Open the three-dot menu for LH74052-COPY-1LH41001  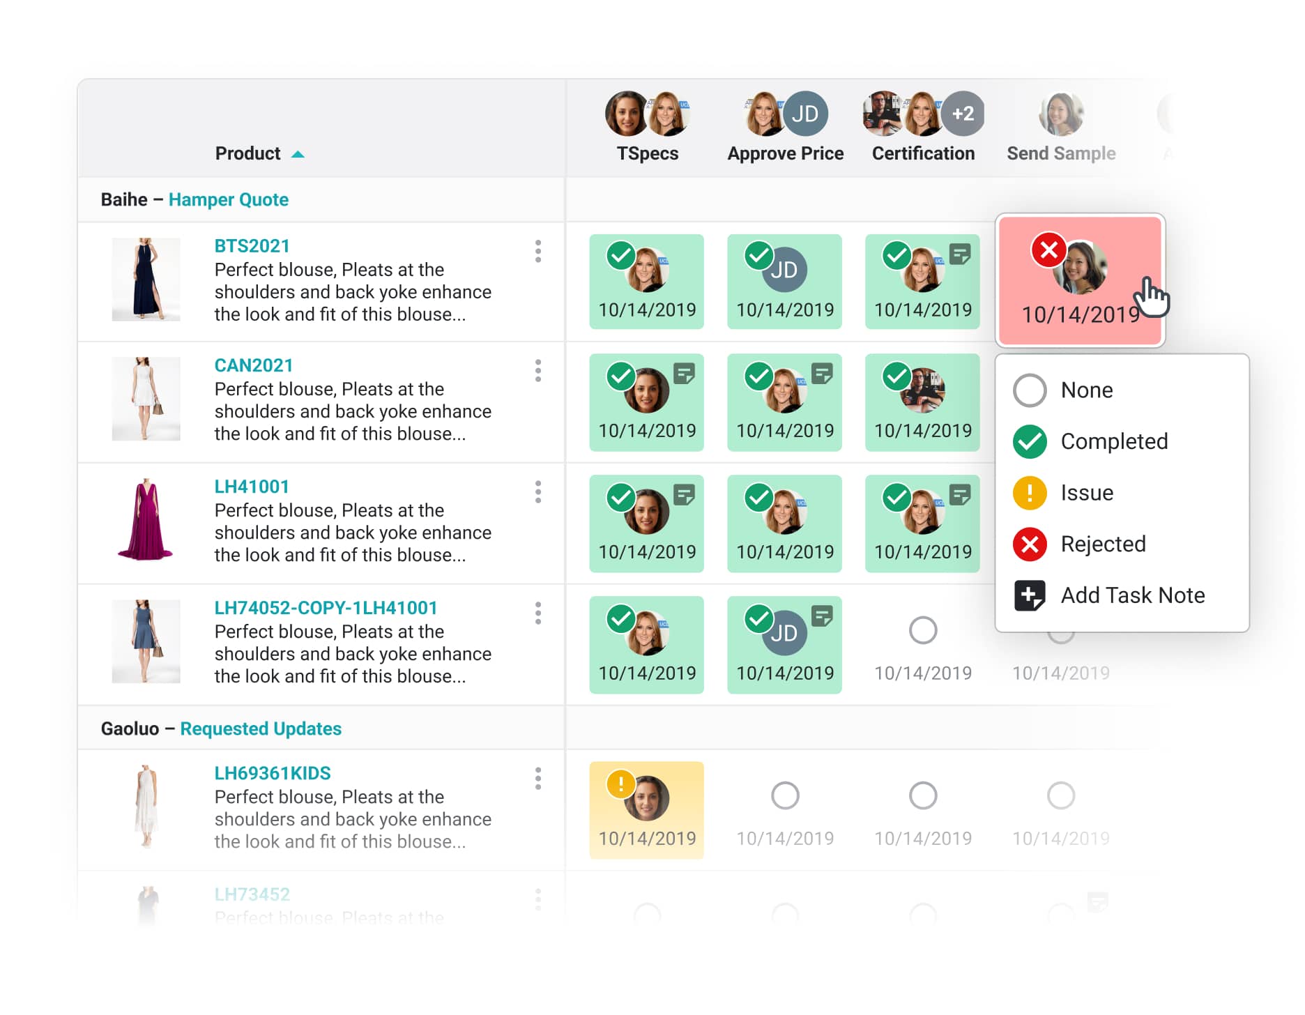point(537,613)
